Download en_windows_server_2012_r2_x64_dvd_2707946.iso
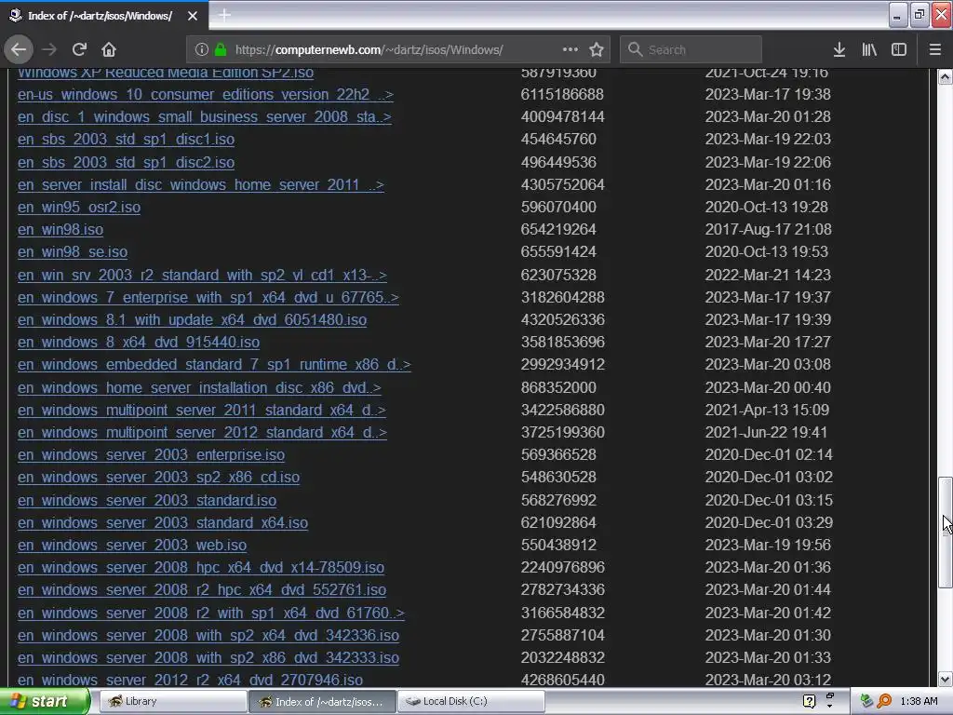Viewport: 953px width, 715px height. pos(190,680)
